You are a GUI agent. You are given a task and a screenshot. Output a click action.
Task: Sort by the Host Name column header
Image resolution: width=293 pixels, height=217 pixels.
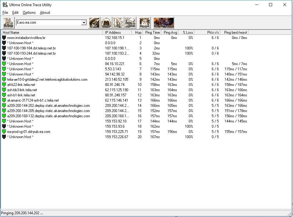pyautogui.click(x=52, y=32)
